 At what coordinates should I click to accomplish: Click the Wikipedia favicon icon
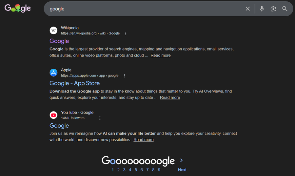click(x=53, y=30)
